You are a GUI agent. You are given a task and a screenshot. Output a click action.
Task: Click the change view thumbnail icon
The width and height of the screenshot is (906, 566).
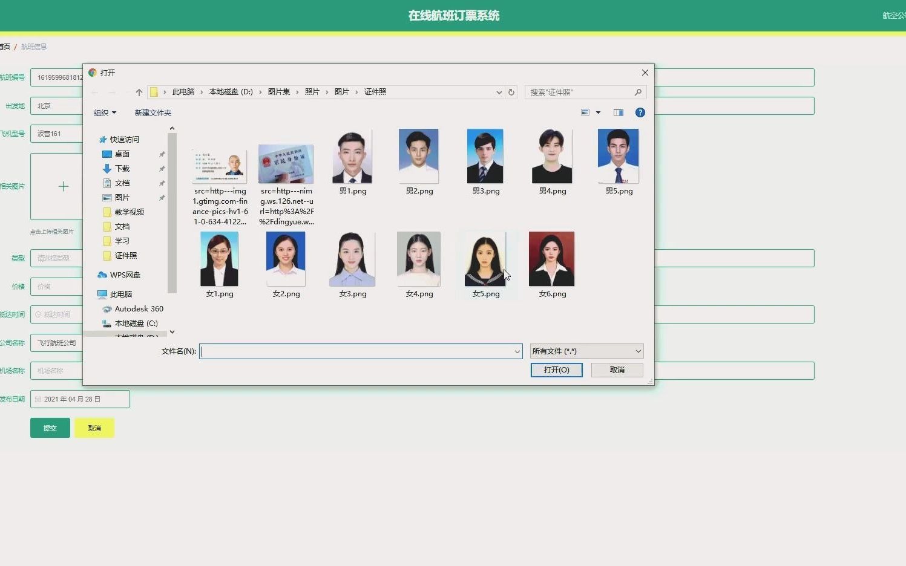(x=585, y=112)
